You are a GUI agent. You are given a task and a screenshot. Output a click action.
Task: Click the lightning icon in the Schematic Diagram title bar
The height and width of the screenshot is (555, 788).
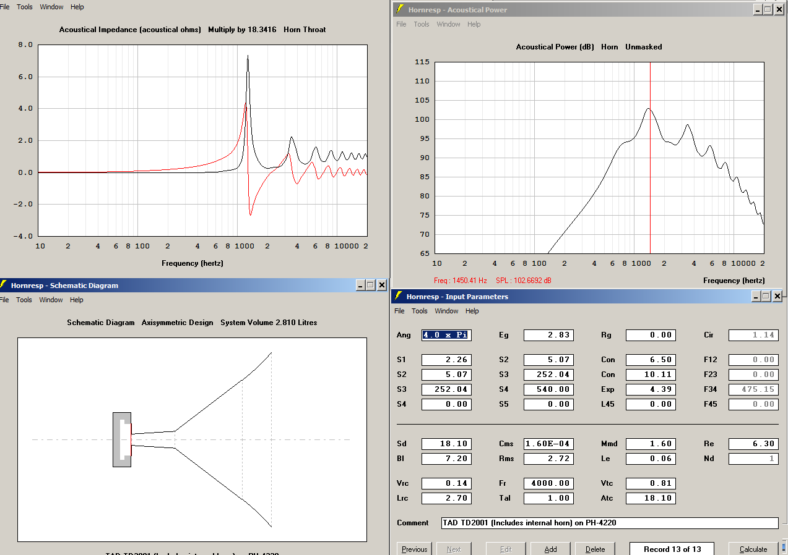point(4,285)
